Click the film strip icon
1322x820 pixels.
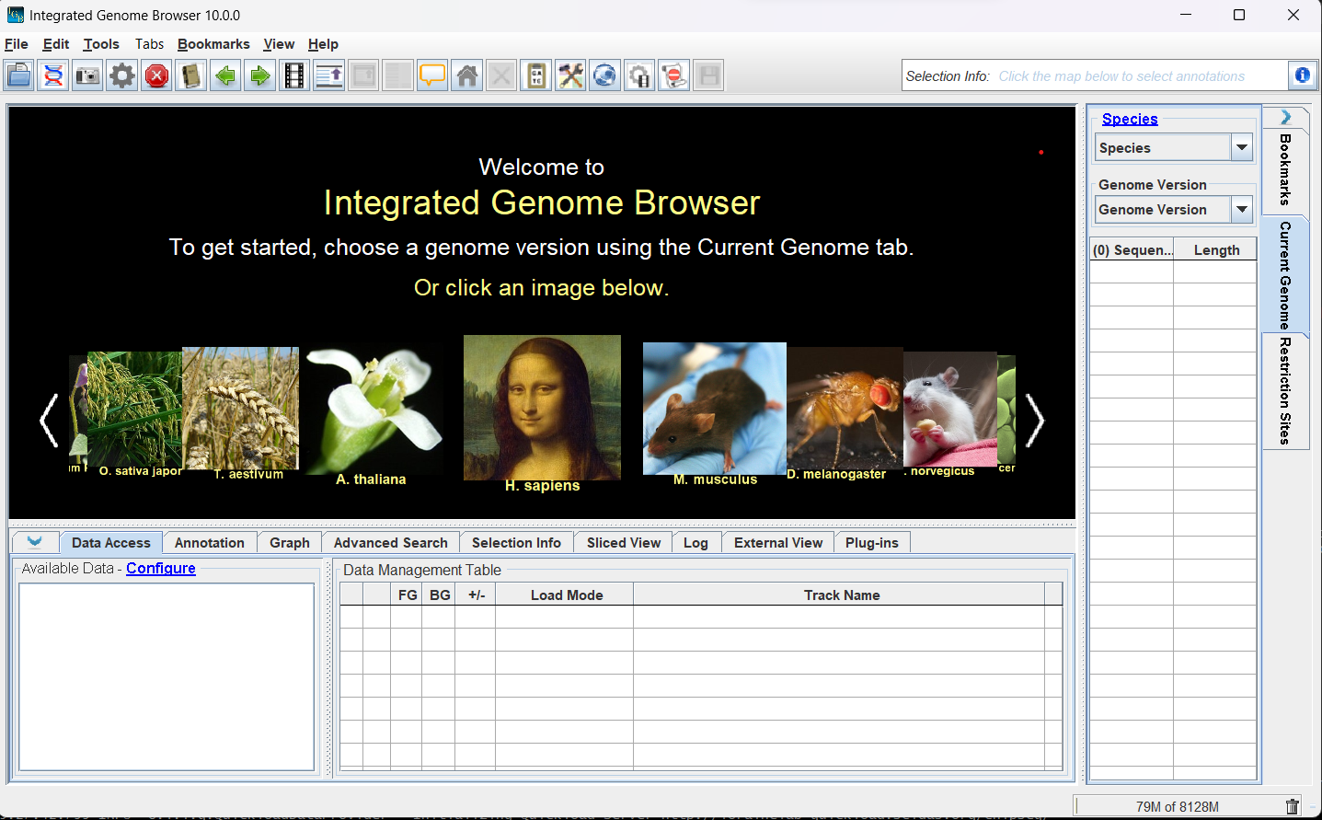point(294,75)
